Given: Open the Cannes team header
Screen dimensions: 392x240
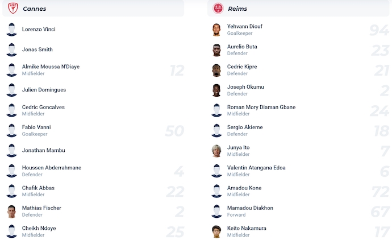Looking at the screenshot, I should pyautogui.click(x=93, y=9).
